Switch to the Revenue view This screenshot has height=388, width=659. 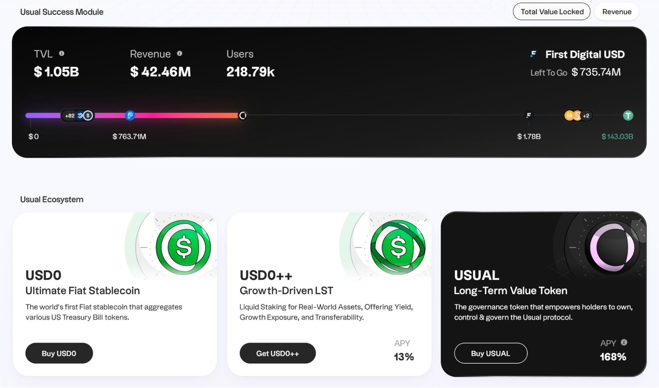coord(616,12)
